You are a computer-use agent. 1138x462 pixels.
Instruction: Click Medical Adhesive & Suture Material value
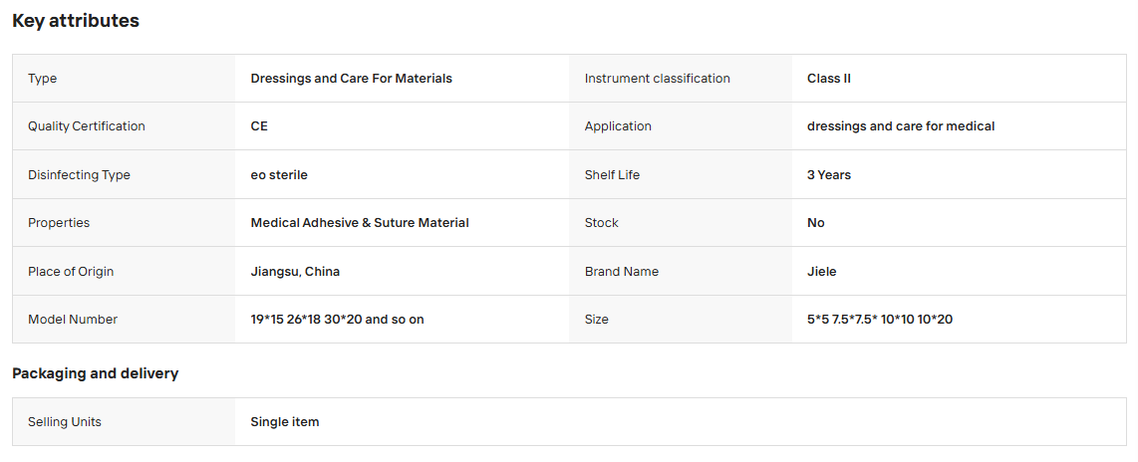pyautogui.click(x=360, y=223)
